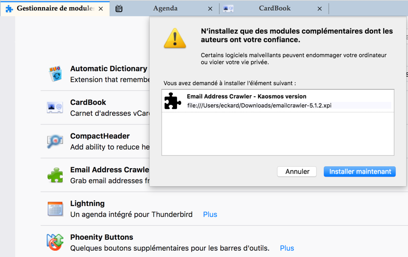The height and width of the screenshot is (257, 408).
Task: Show more about Phoenity Buttons via Plus
Action: tap(287, 248)
